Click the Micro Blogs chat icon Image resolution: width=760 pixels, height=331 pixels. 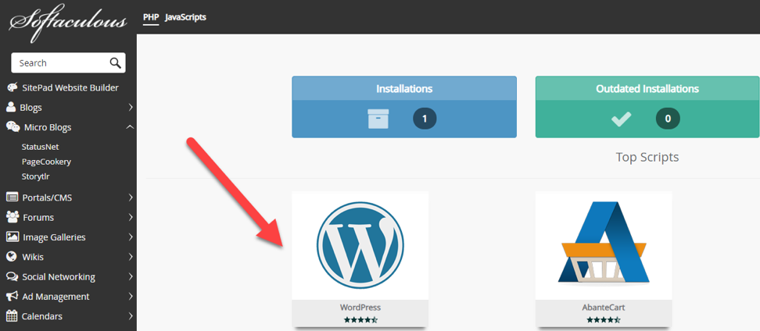coord(13,126)
